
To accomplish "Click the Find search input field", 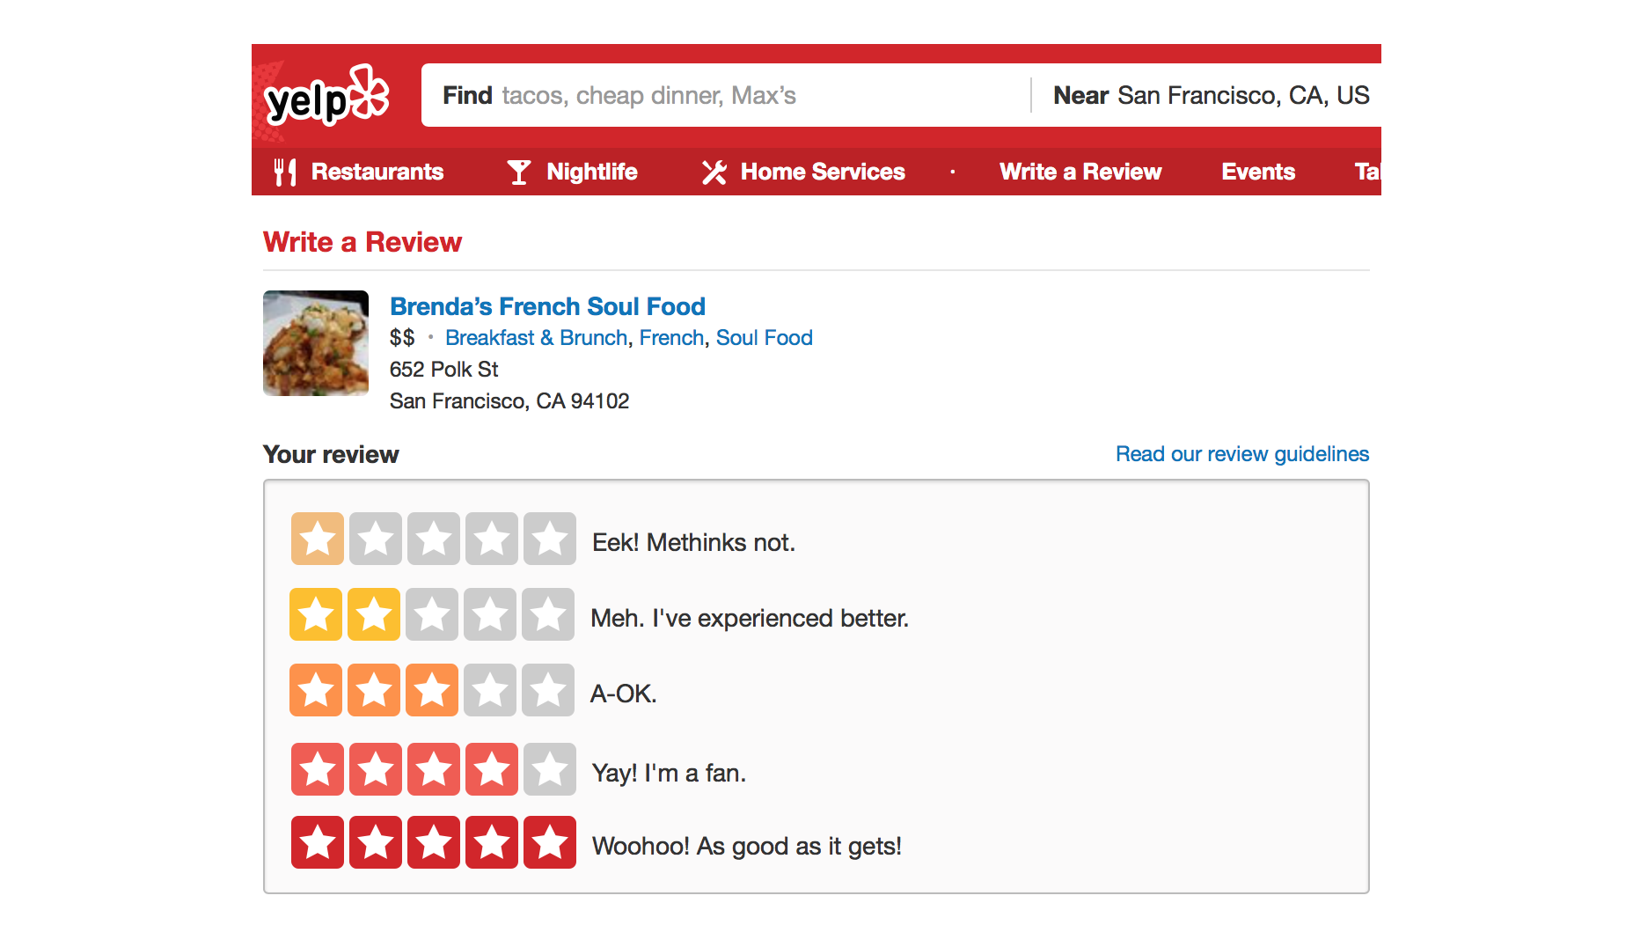I will pyautogui.click(x=721, y=95).
